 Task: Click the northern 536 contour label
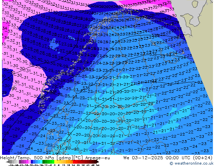(153, 54)
